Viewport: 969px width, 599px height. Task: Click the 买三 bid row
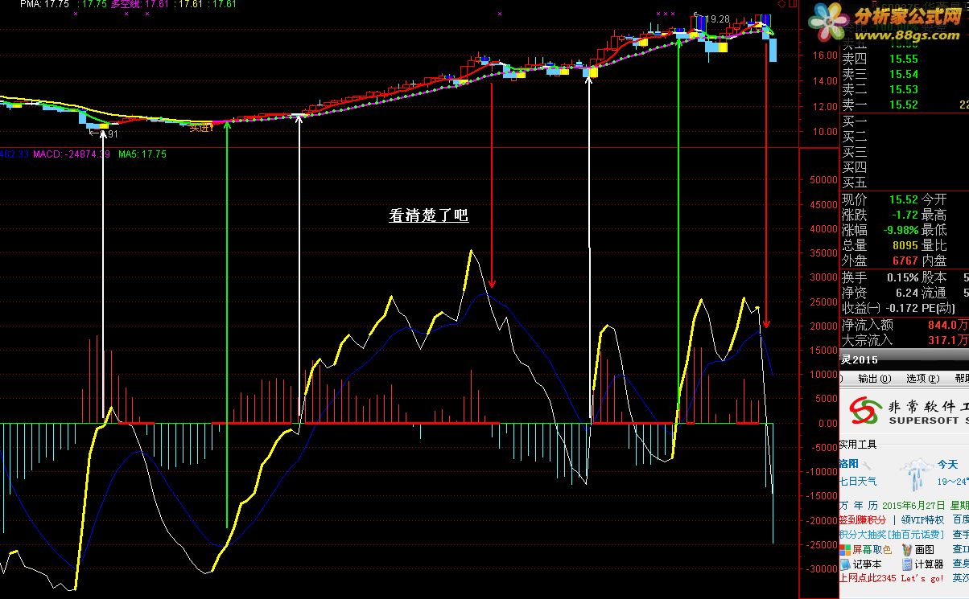pos(905,152)
